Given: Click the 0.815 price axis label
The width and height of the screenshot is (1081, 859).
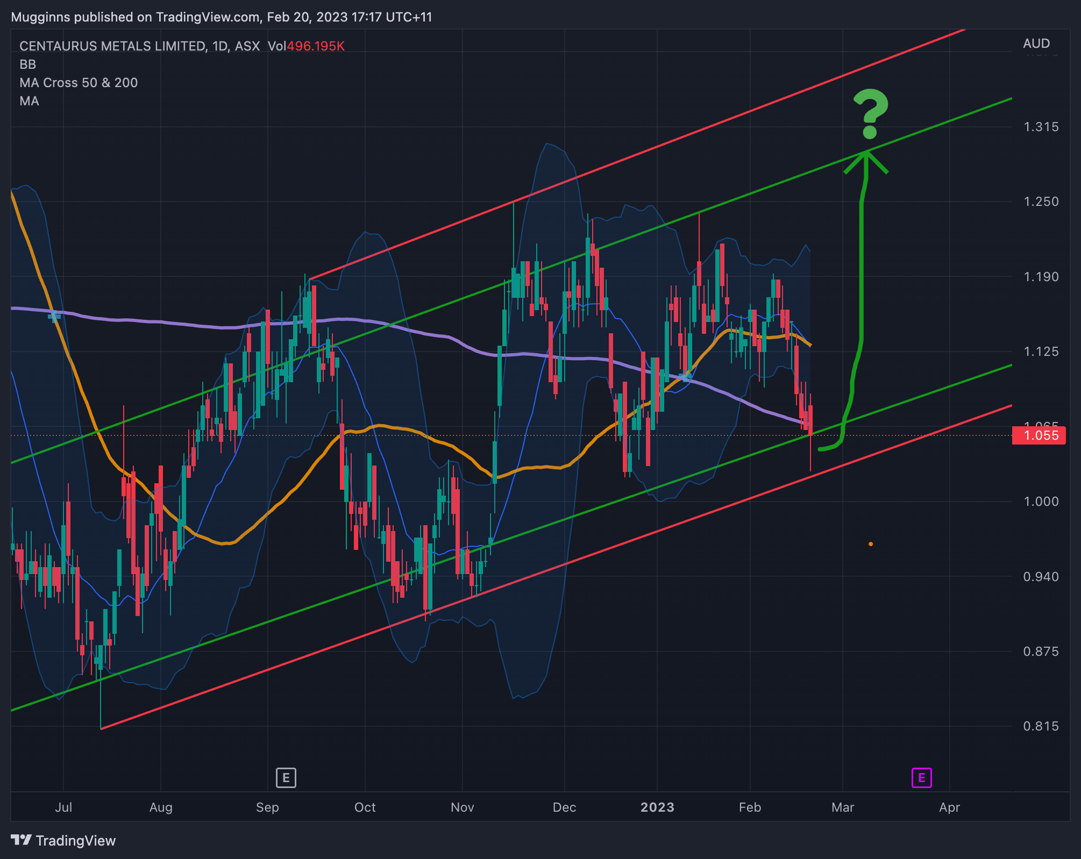Looking at the screenshot, I should (x=1041, y=726).
